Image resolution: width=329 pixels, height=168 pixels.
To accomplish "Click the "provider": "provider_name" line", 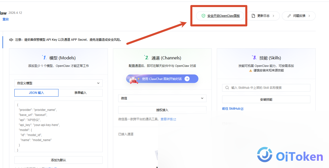I will (x=38, y=110).
